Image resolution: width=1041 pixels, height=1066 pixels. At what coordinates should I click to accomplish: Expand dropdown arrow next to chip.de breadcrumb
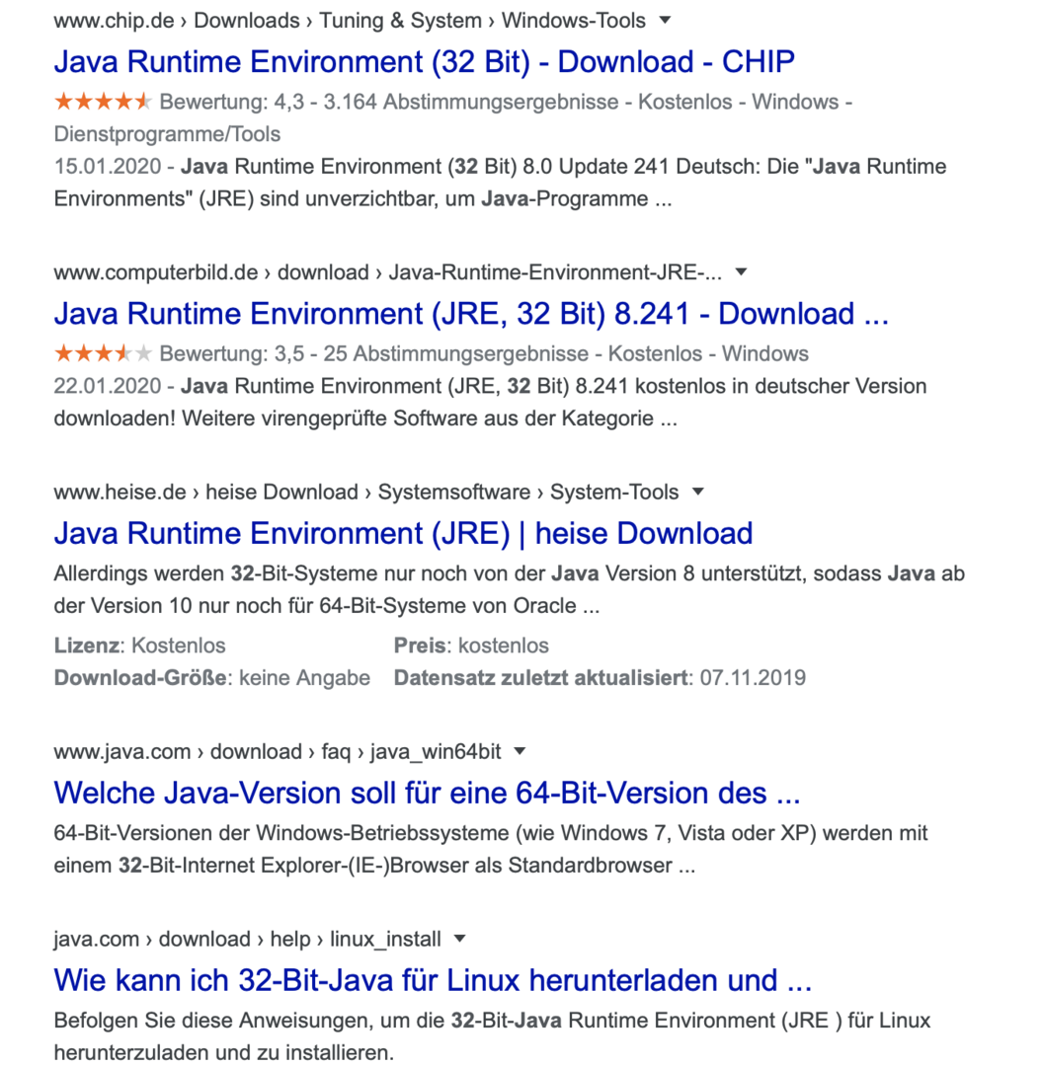665,20
